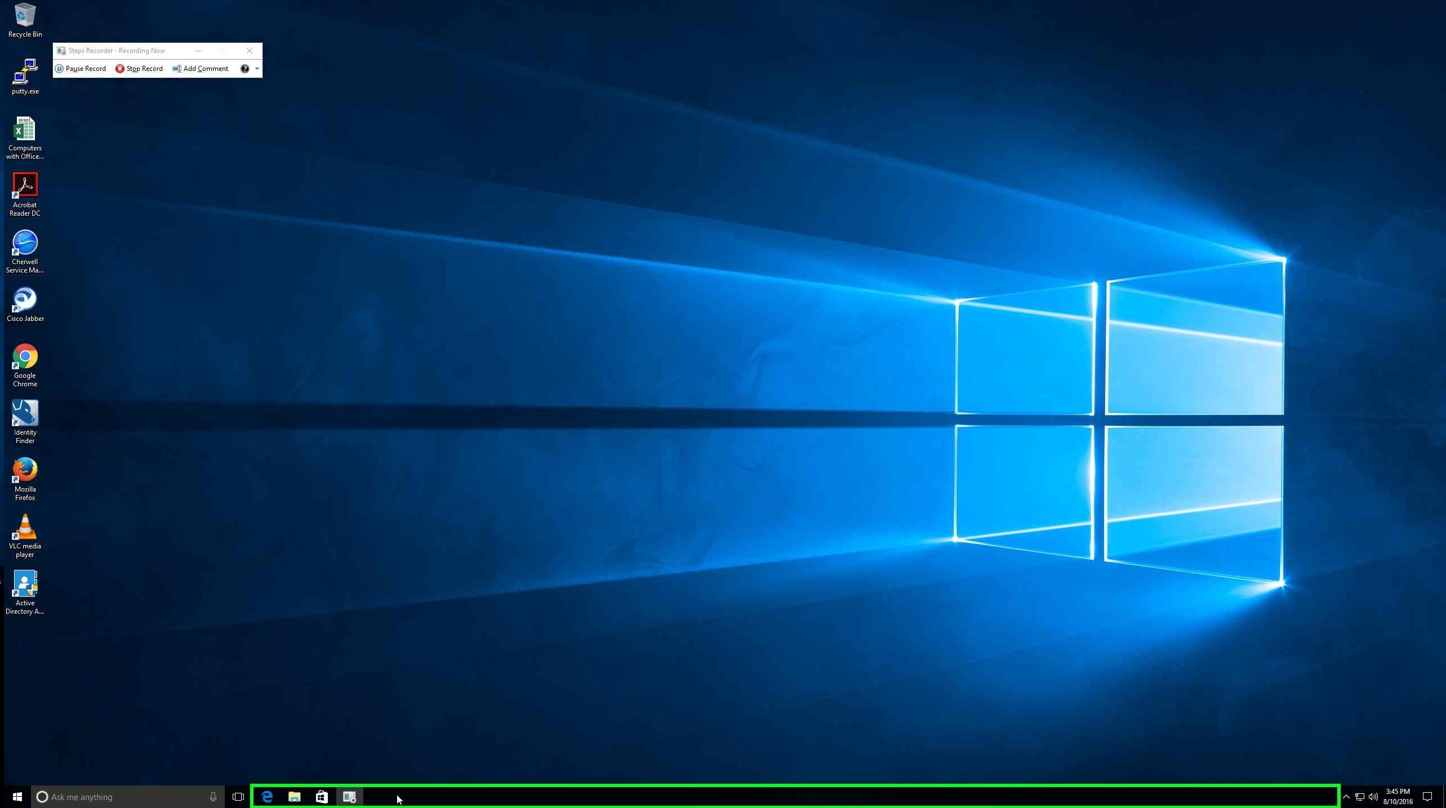Show hidden system tray icons chevron

pos(1346,797)
